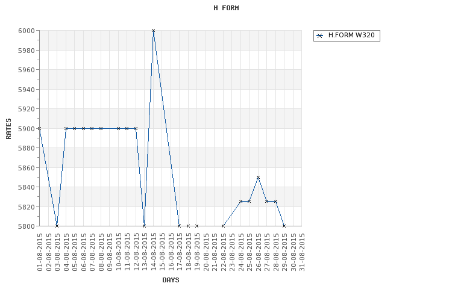Select the 5900 data point on 12-08-2015
Screen dimensions: 452x301
pos(136,128)
